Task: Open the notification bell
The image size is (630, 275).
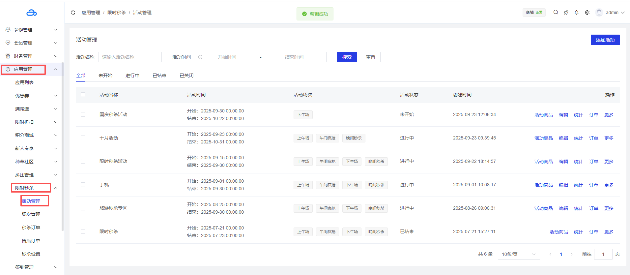Action: (x=577, y=13)
